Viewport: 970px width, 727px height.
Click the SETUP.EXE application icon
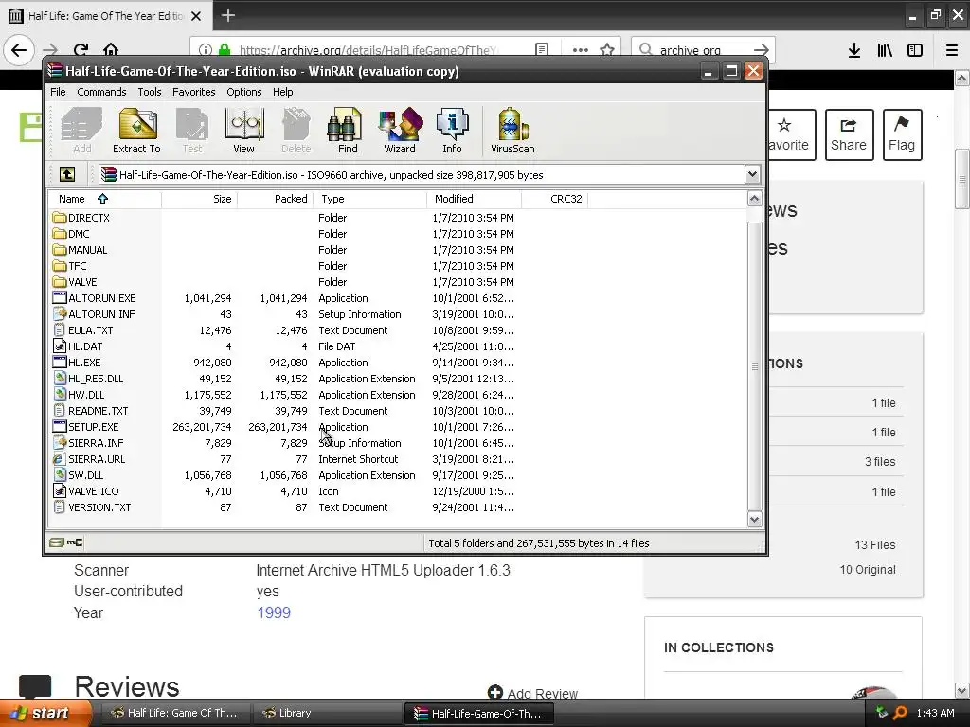(x=60, y=427)
